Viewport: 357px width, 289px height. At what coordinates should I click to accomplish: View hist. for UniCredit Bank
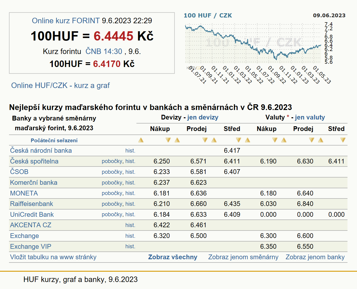pyautogui.click(x=130, y=214)
